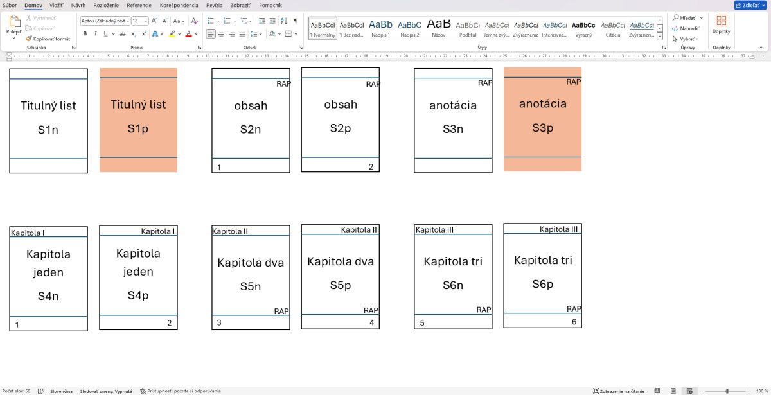Toggle Bold formatting
The height and width of the screenshot is (395, 771).
pyautogui.click(x=85, y=33)
